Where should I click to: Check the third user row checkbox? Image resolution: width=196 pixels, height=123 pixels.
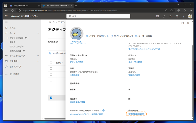click(x=51, y=80)
